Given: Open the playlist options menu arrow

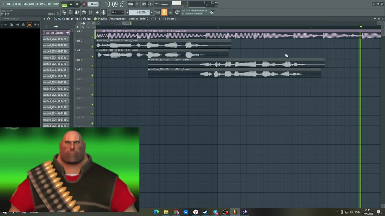Looking at the screenshot, I should point(44,19).
